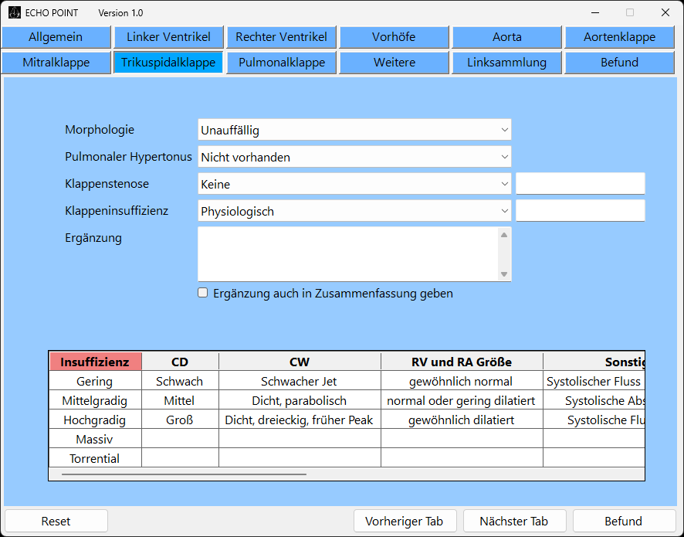Click the scroll down arrow in Ergänzung box
Viewport: 684px width, 537px height.
click(x=504, y=274)
